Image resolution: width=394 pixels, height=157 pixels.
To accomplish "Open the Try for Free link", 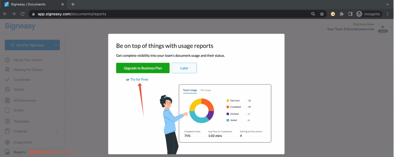I will point(139,80).
